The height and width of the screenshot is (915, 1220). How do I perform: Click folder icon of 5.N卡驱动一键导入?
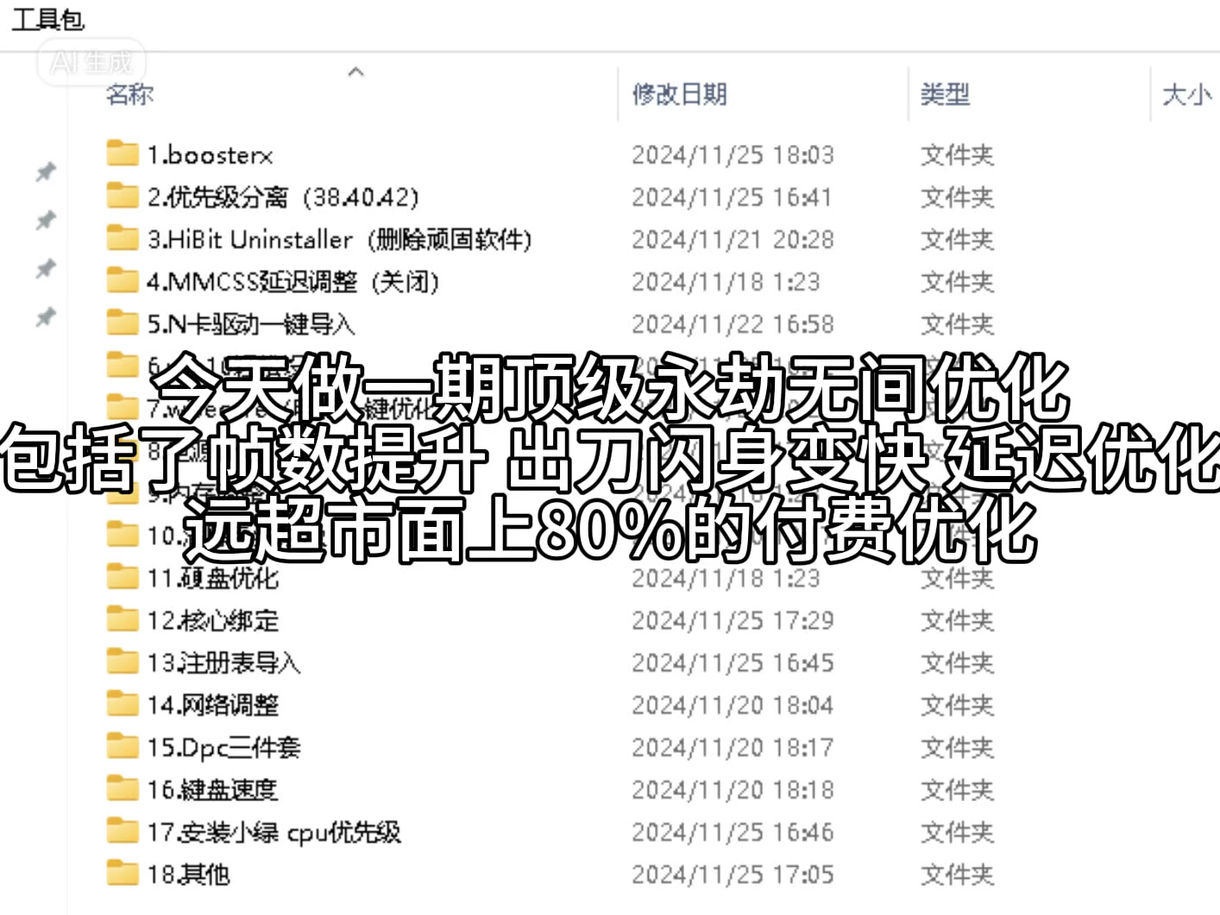[x=123, y=323]
